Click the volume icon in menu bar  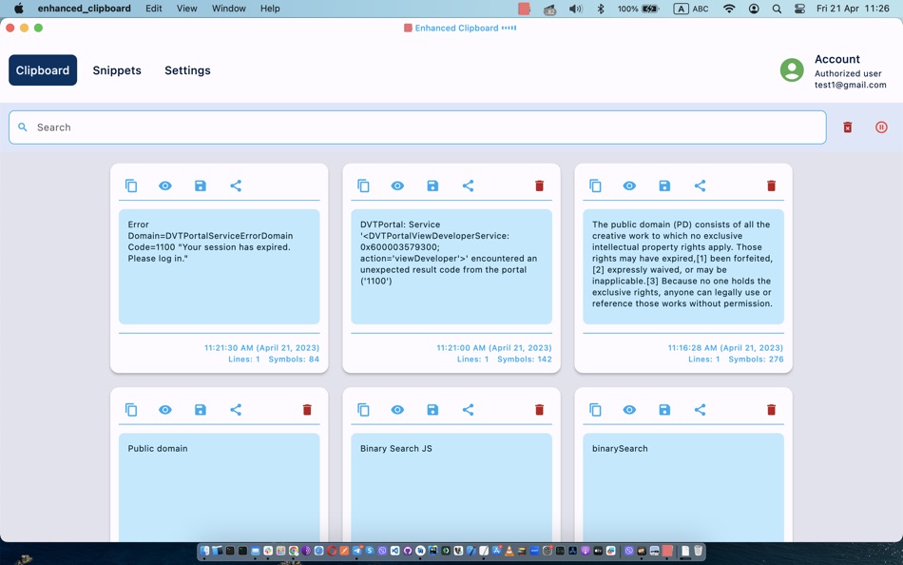576,9
